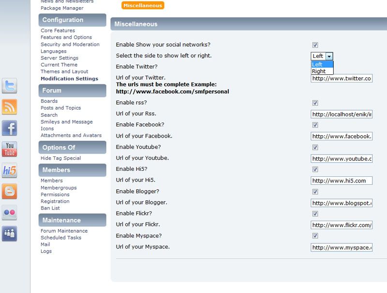
Task: Click the hi5 social icon
Action: 9,170
